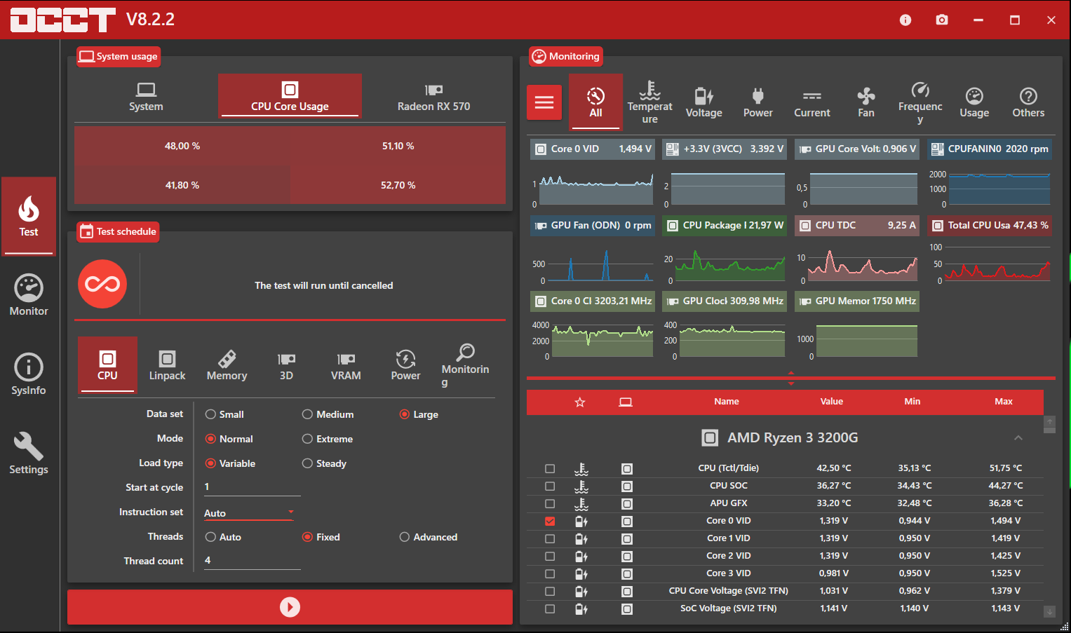Switch to CPU Core Usage tab
This screenshot has height=633, width=1071.
(x=290, y=97)
